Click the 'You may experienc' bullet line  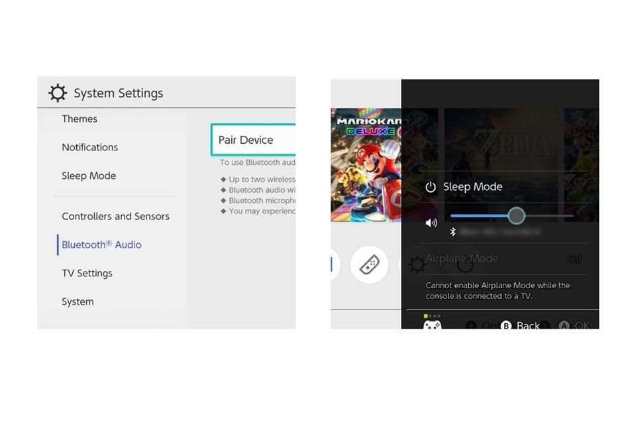pyautogui.click(x=262, y=211)
